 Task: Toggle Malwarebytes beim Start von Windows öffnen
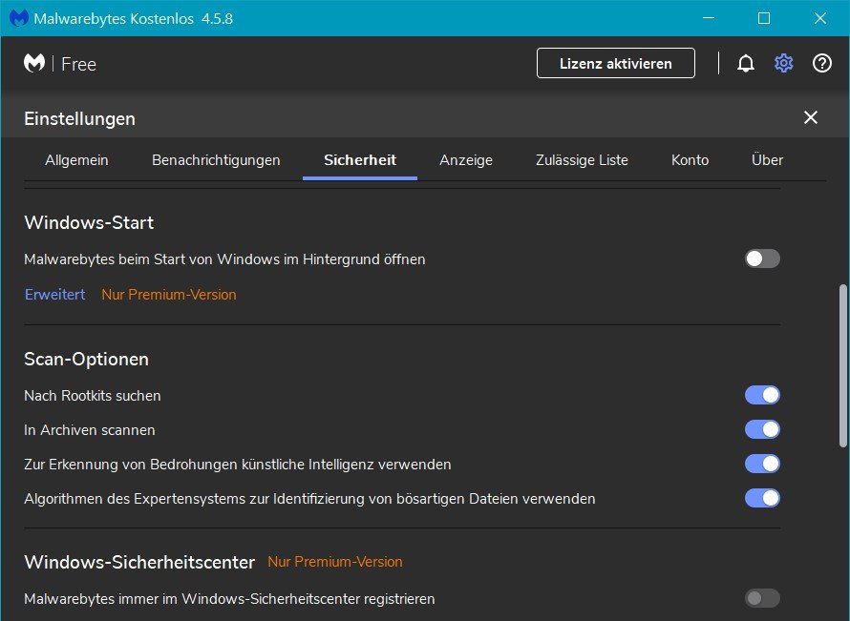(x=762, y=259)
